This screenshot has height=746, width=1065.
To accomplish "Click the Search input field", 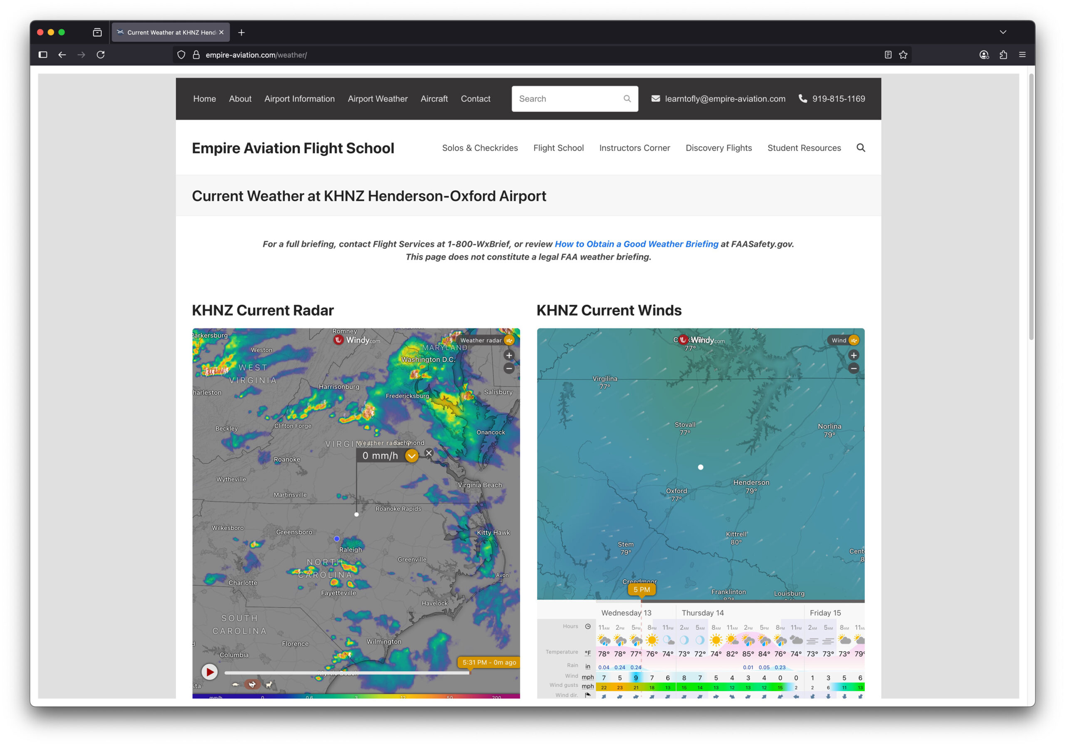I will (x=568, y=99).
